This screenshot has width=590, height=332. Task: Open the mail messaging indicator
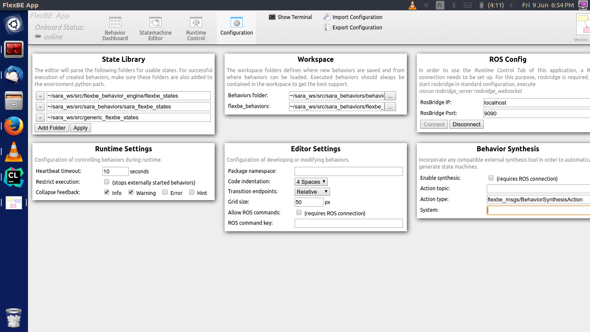tap(468, 5)
